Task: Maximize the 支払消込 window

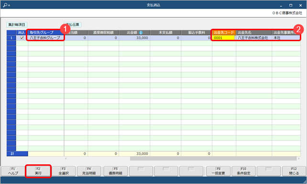Action: tap(291, 5)
